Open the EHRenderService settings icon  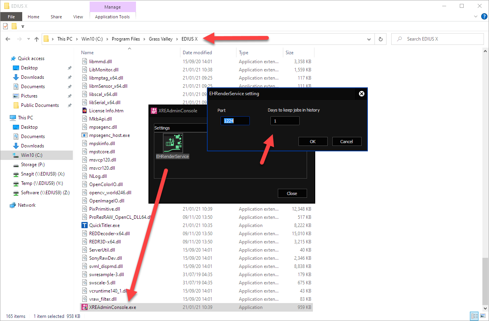point(173,143)
